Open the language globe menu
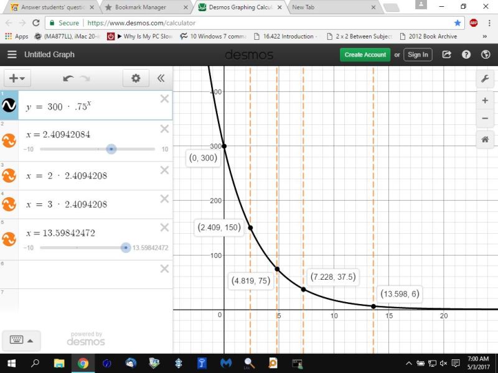The height and width of the screenshot is (373, 498). point(486,55)
